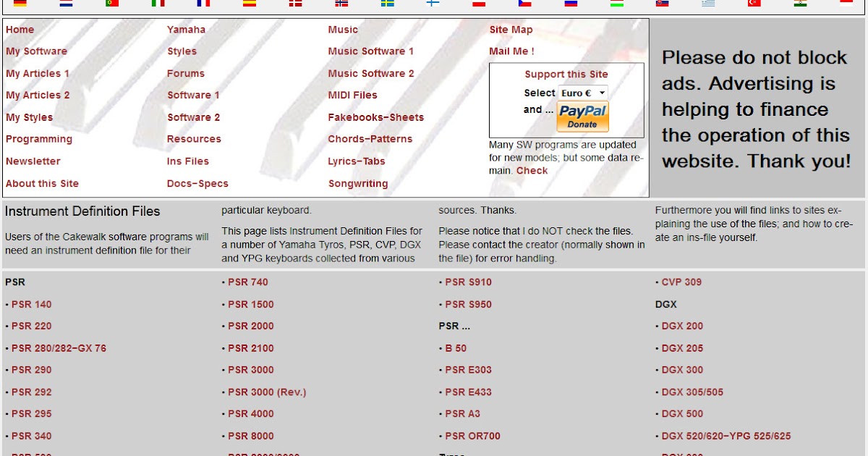Choose the Turkish flag icon
868x456 pixels.
[754, 3]
